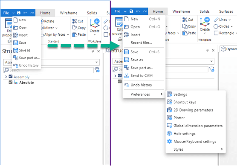
Task: Choose Insert in the left File menu
Action: pos(26,35)
